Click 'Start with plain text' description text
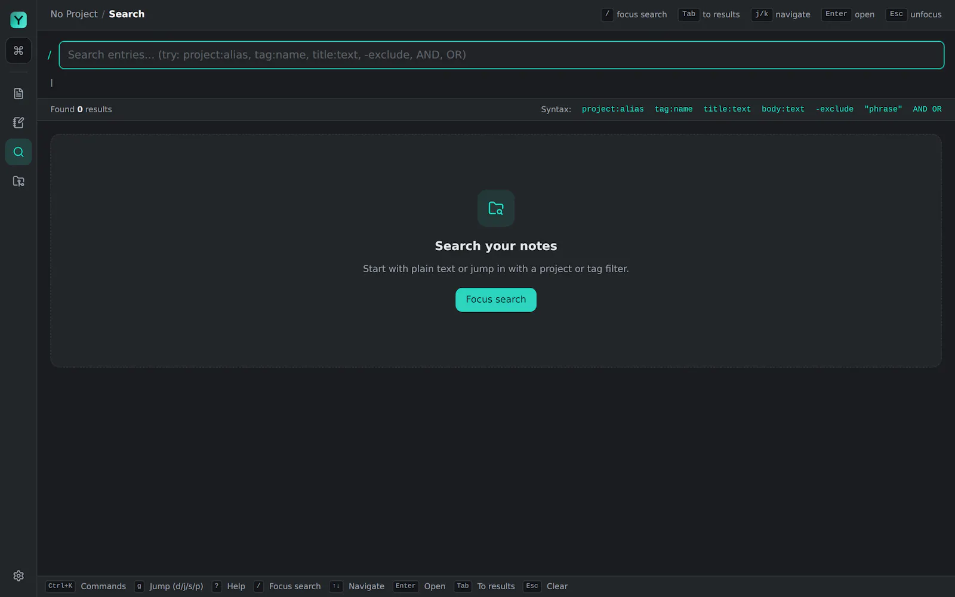This screenshot has height=597, width=955. 496,269
